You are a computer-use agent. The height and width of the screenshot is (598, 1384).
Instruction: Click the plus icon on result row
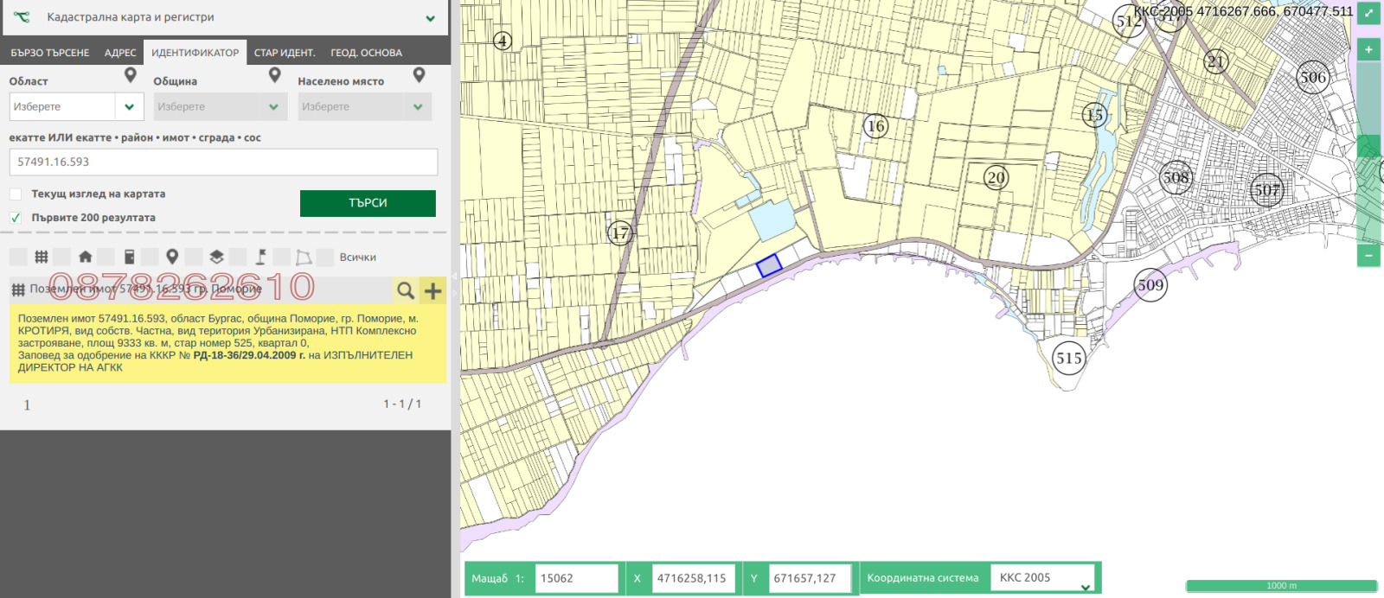pyautogui.click(x=432, y=290)
